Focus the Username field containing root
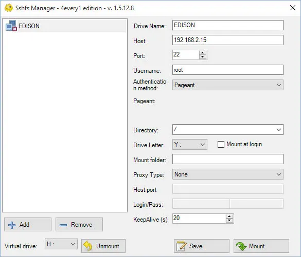 [227, 70]
